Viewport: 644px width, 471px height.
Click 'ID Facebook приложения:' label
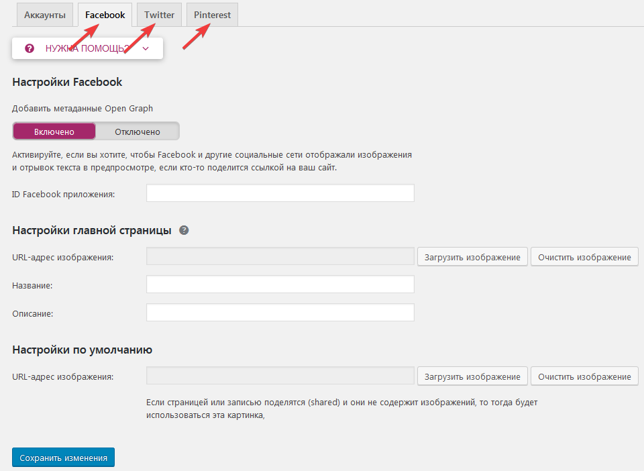pyautogui.click(x=64, y=194)
